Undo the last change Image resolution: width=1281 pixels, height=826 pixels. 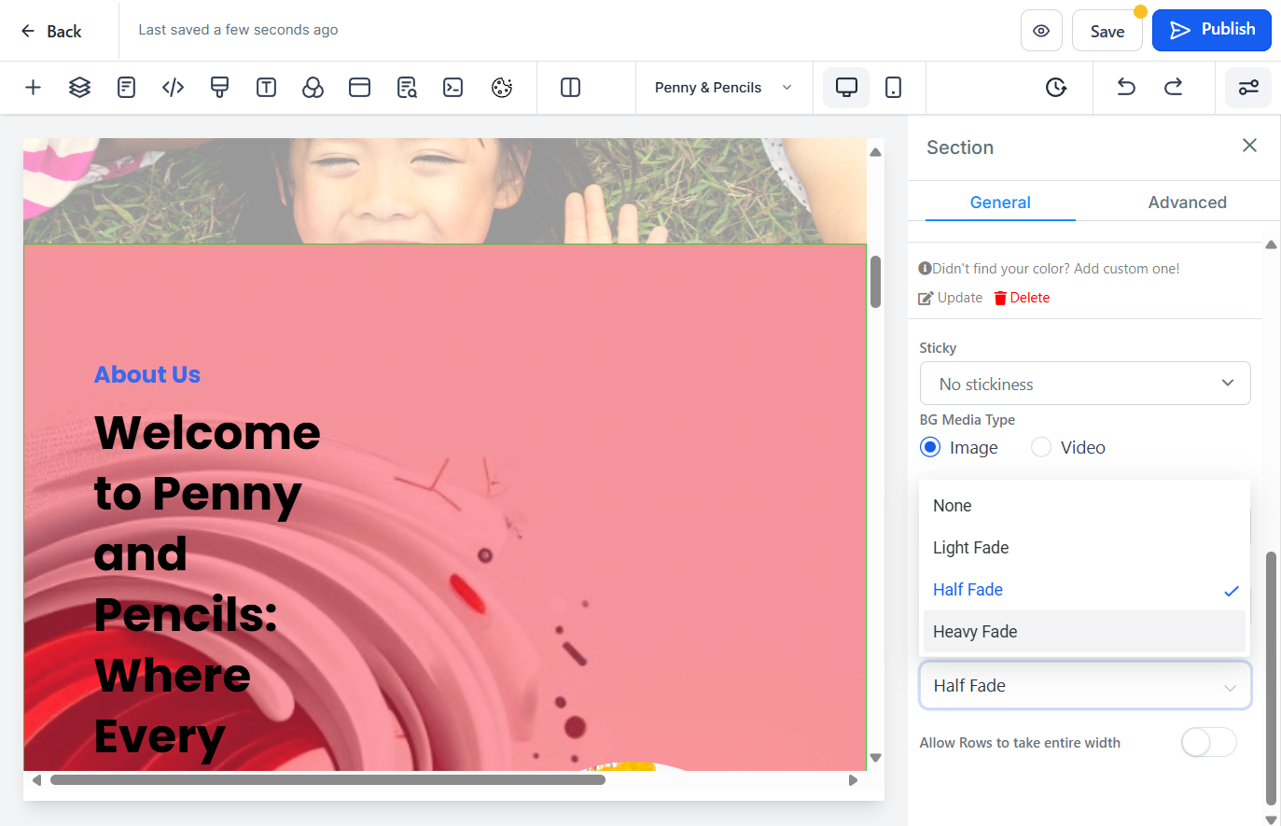pos(1126,88)
